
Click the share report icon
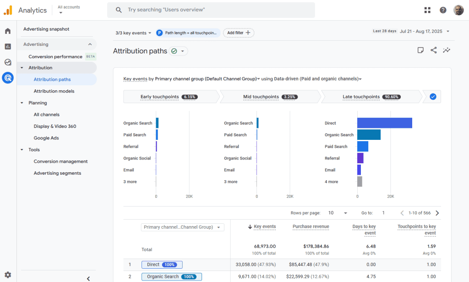click(x=433, y=50)
